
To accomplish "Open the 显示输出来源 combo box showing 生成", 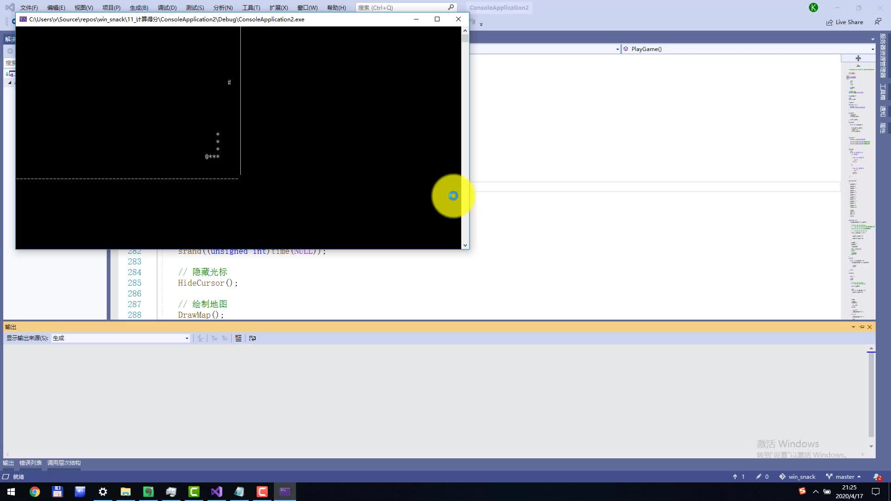I will pyautogui.click(x=121, y=338).
